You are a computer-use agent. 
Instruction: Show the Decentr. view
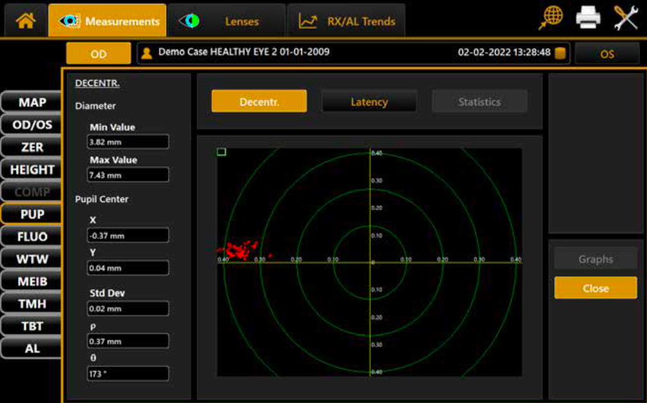pyautogui.click(x=259, y=101)
